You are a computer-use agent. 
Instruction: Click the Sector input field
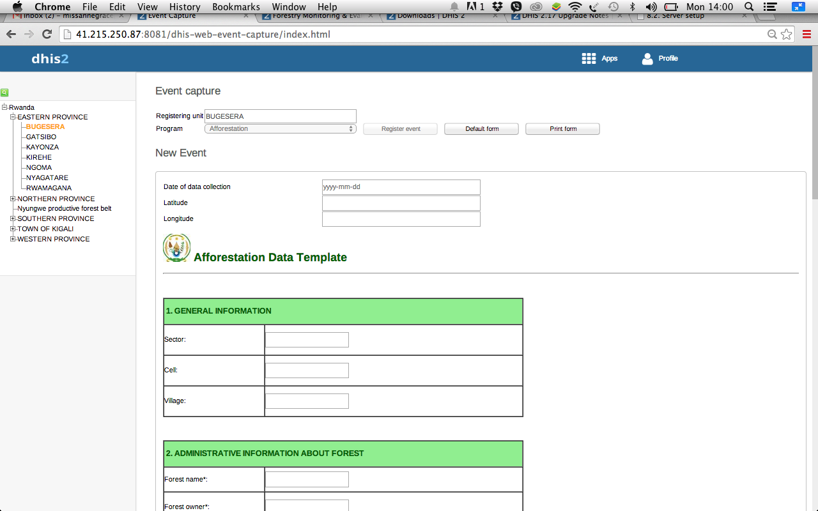tap(307, 340)
